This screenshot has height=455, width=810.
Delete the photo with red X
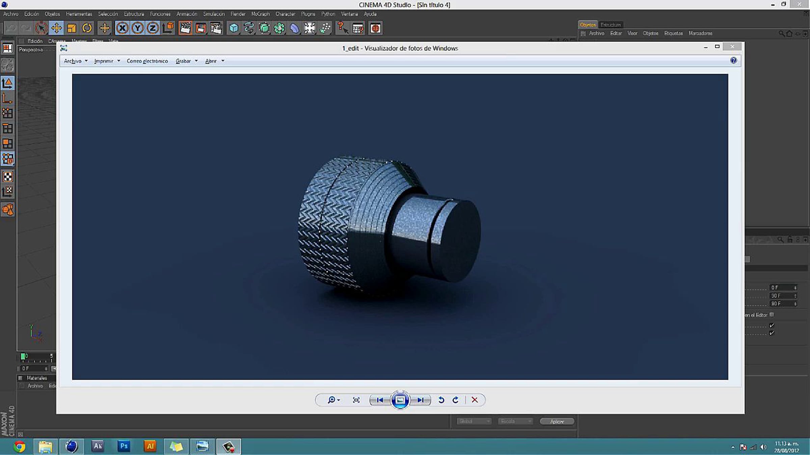coord(475,400)
